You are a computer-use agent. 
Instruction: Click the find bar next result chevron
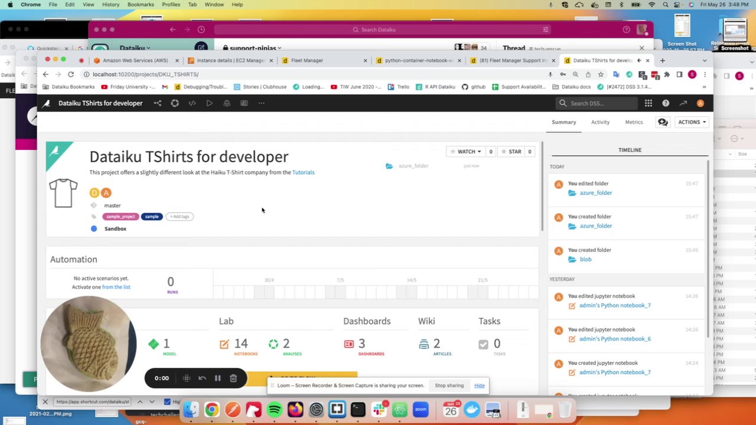click(152, 402)
